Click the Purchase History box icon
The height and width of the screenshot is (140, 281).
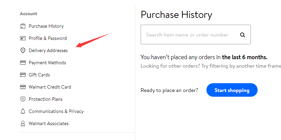pos(23,26)
